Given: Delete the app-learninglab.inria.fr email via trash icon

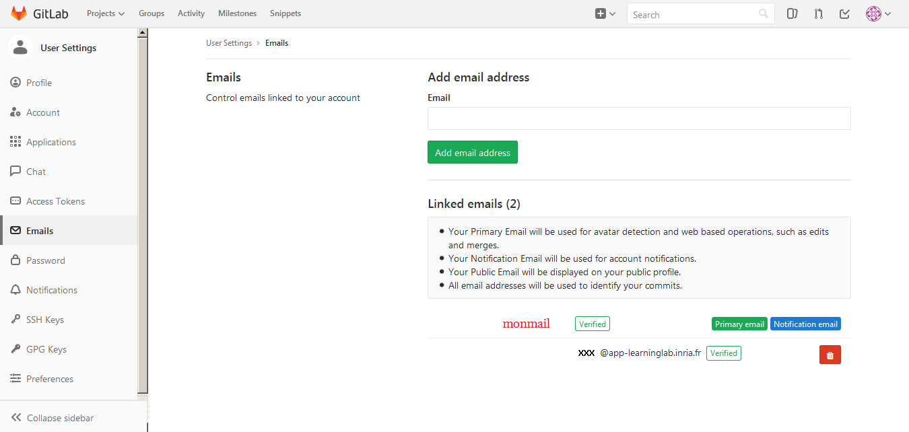Looking at the screenshot, I should [x=830, y=355].
